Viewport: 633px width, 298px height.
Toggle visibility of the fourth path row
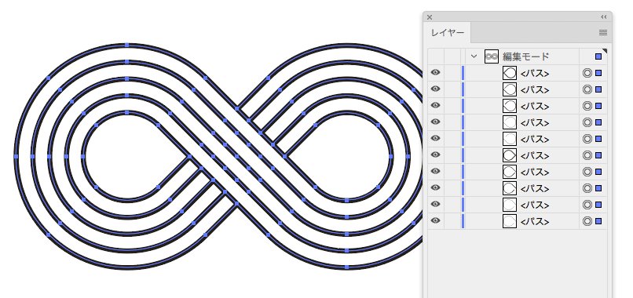point(435,122)
